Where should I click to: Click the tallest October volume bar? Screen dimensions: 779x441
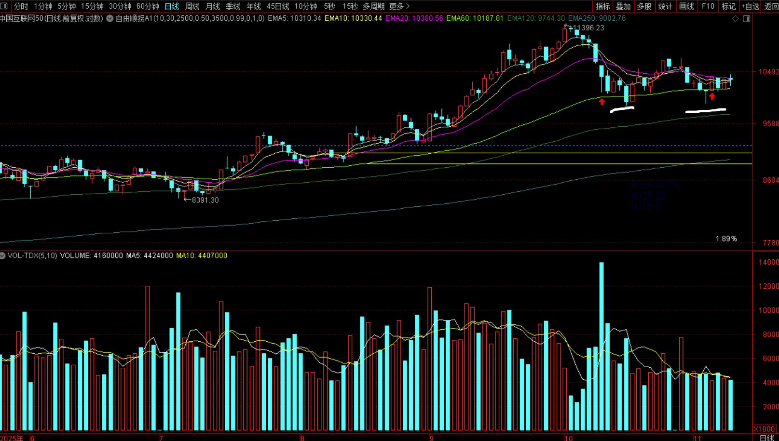(x=601, y=346)
